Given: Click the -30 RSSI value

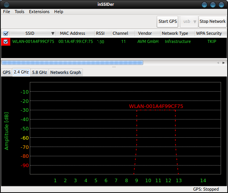Looking at the screenshot, I should click(x=101, y=42).
